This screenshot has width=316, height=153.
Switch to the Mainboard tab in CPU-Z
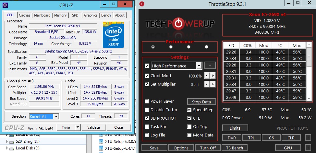(42, 15)
